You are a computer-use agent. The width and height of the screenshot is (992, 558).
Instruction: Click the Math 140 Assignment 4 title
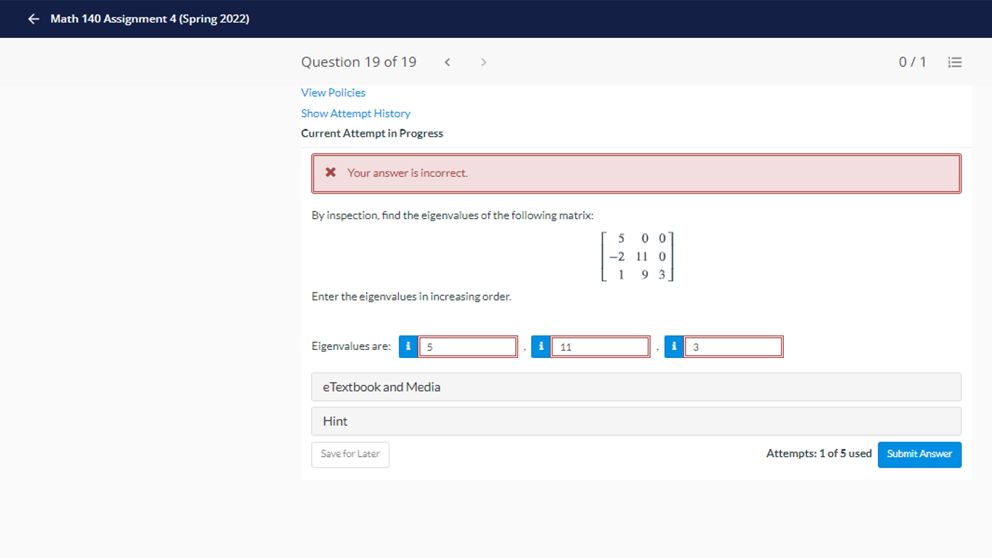click(151, 19)
